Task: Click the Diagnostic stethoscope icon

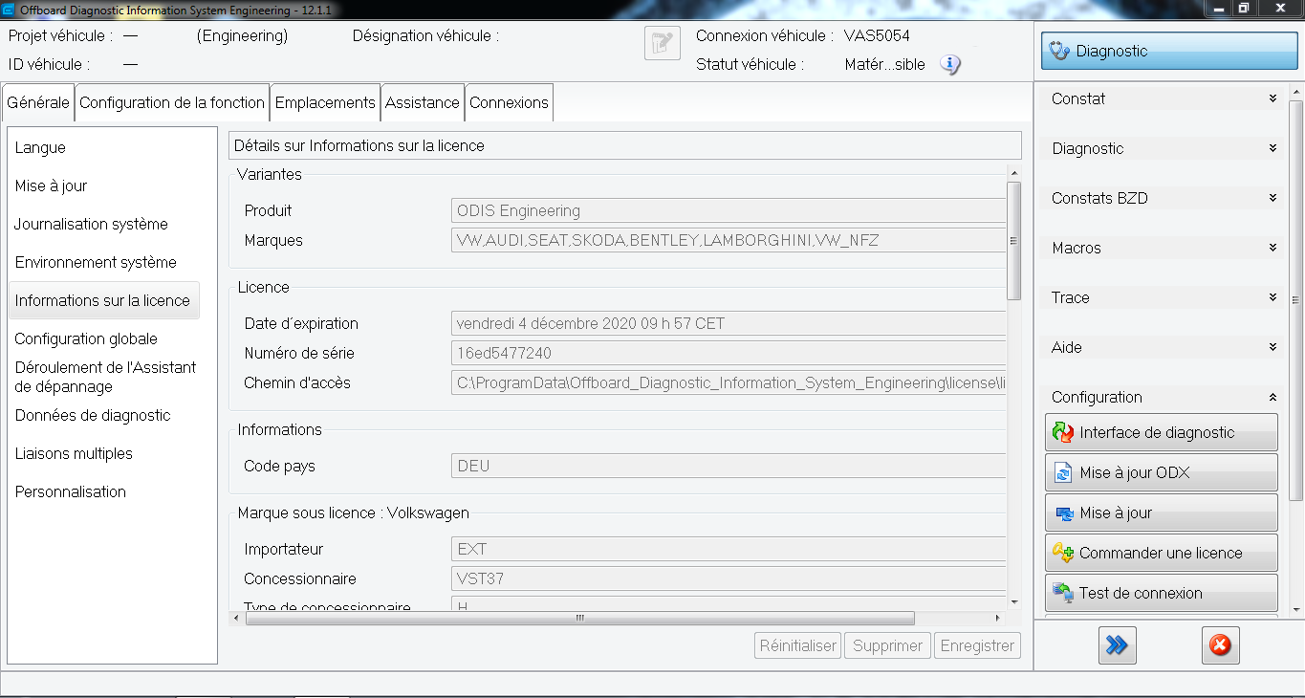Action: [1059, 51]
